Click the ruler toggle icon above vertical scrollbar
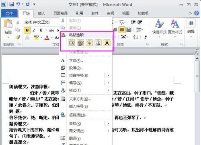 [197, 53]
